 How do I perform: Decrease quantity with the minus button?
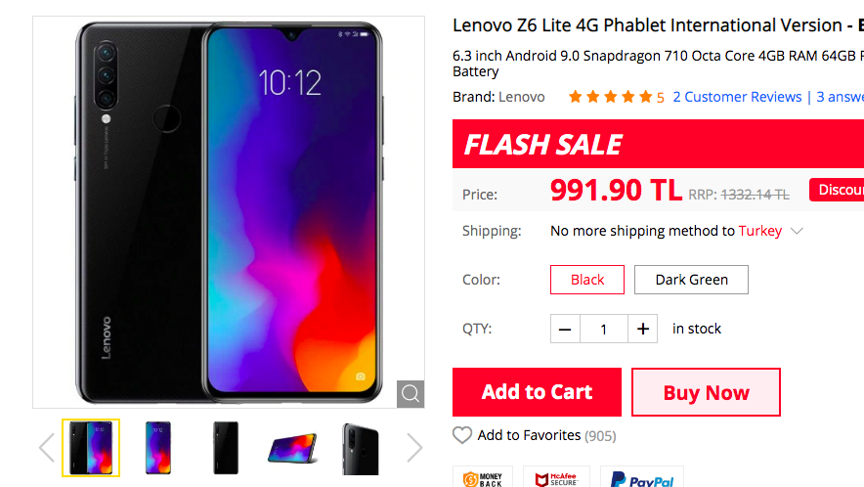coord(565,329)
